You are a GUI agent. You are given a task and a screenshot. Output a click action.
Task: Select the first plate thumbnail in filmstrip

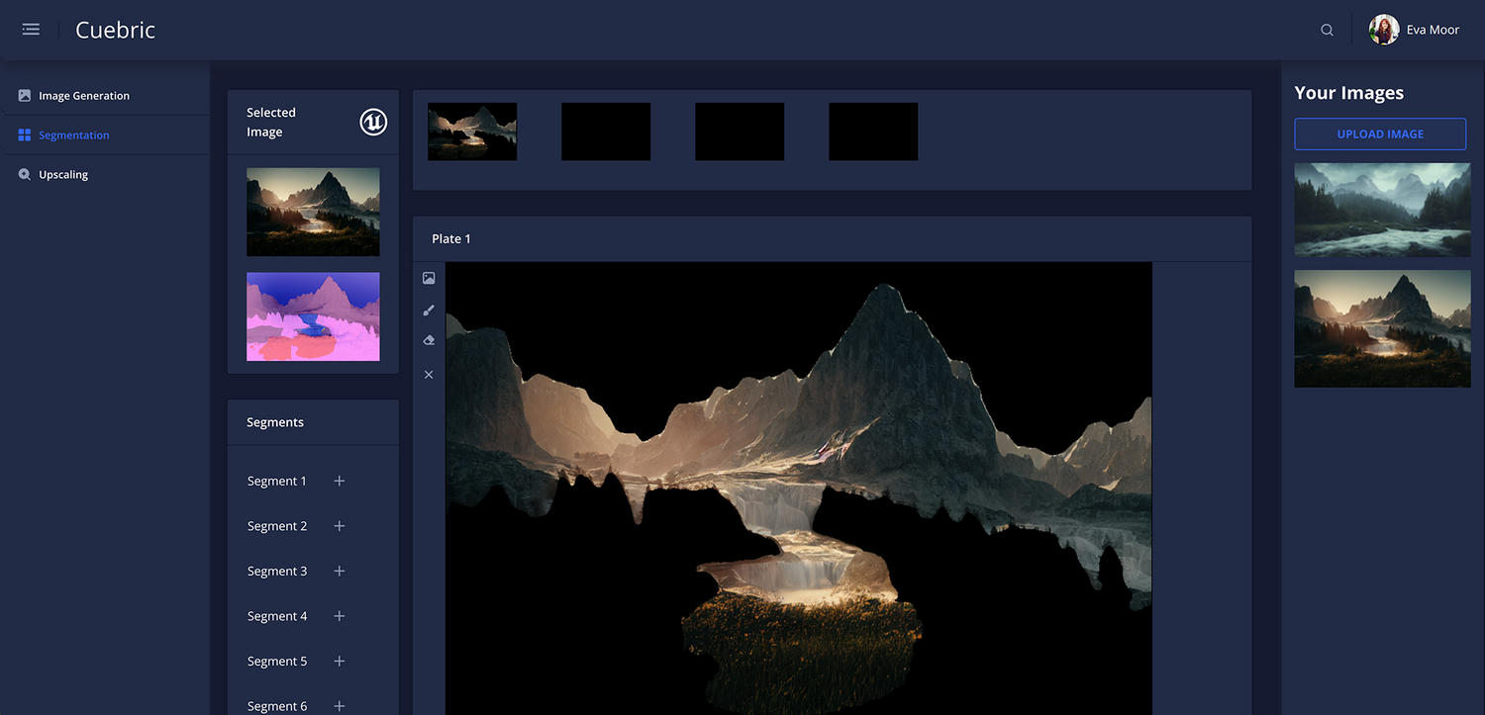click(x=472, y=131)
